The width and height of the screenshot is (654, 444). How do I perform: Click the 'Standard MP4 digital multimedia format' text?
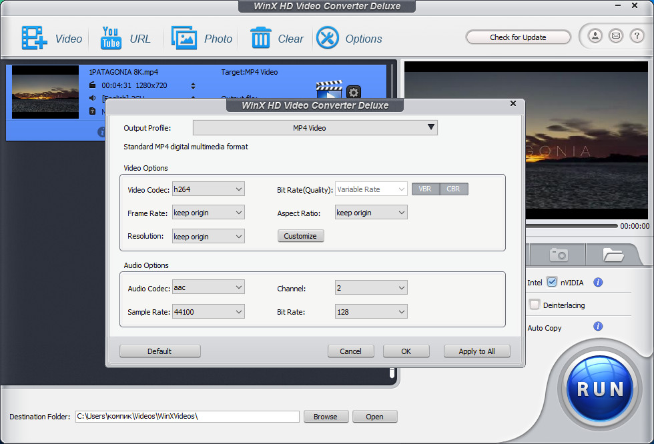click(x=186, y=147)
